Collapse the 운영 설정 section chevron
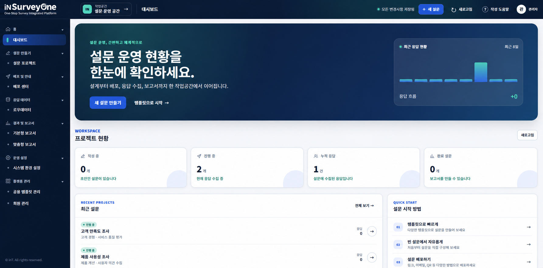The width and height of the screenshot is (543, 268). (x=62, y=158)
